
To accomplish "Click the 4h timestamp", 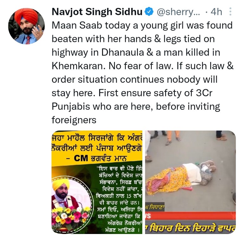I will (216, 12).
